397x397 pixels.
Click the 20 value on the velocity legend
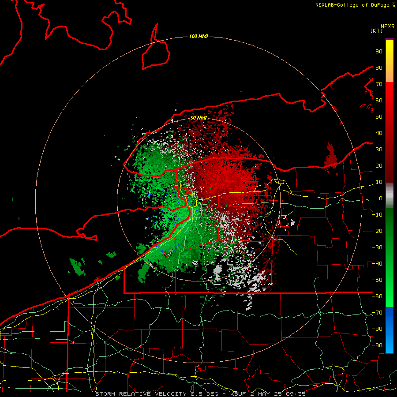click(379, 165)
